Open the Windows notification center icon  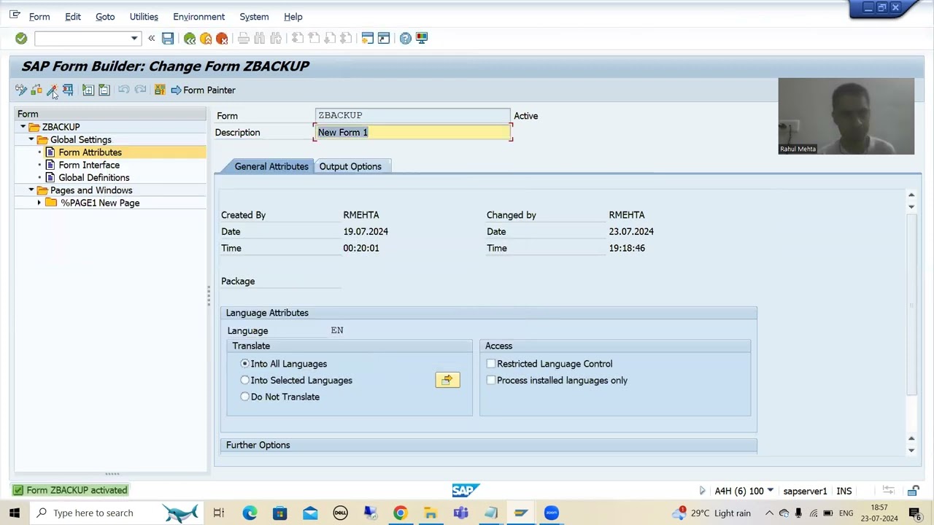[x=914, y=513]
